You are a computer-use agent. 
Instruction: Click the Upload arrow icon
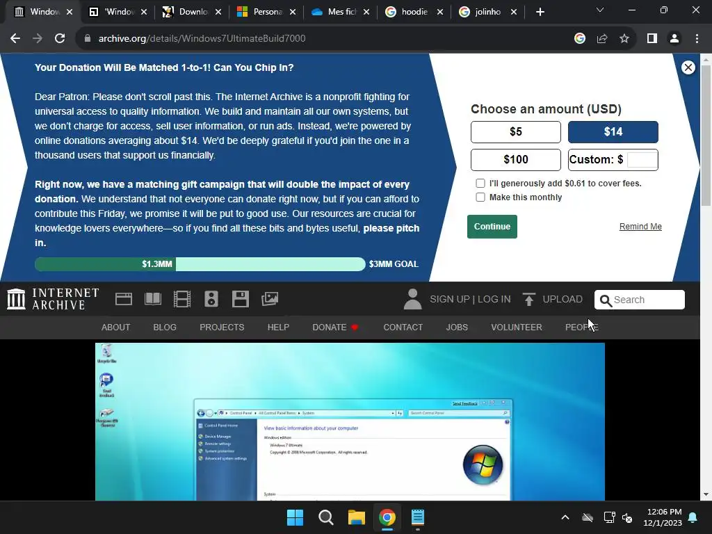point(528,299)
